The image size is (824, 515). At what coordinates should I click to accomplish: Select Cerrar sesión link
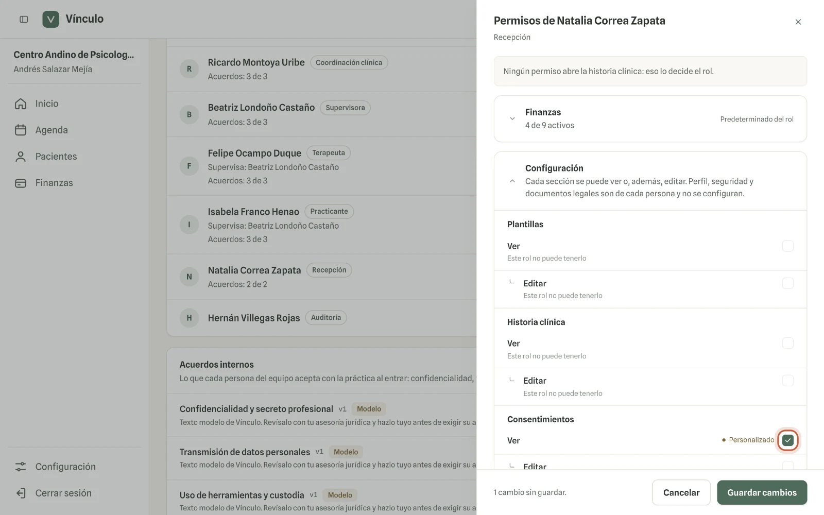pyautogui.click(x=74, y=493)
